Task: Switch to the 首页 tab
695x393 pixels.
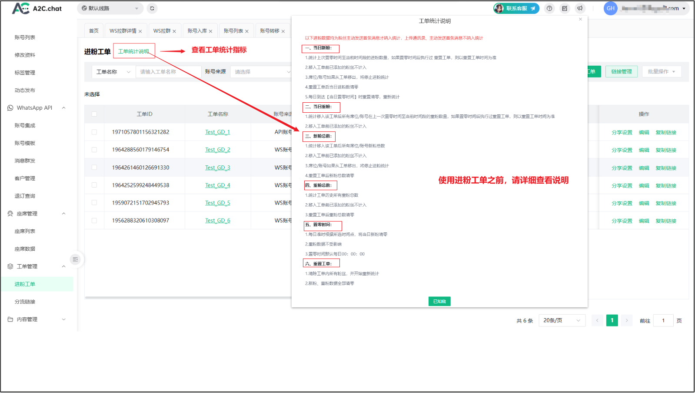Action: [93, 31]
